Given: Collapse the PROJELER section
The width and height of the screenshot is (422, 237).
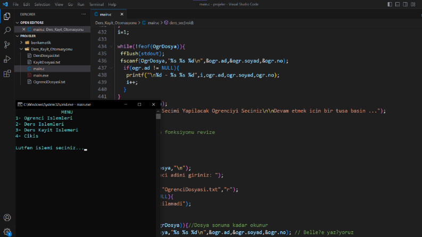Looking at the screenshot, I should tap(28, 36).
